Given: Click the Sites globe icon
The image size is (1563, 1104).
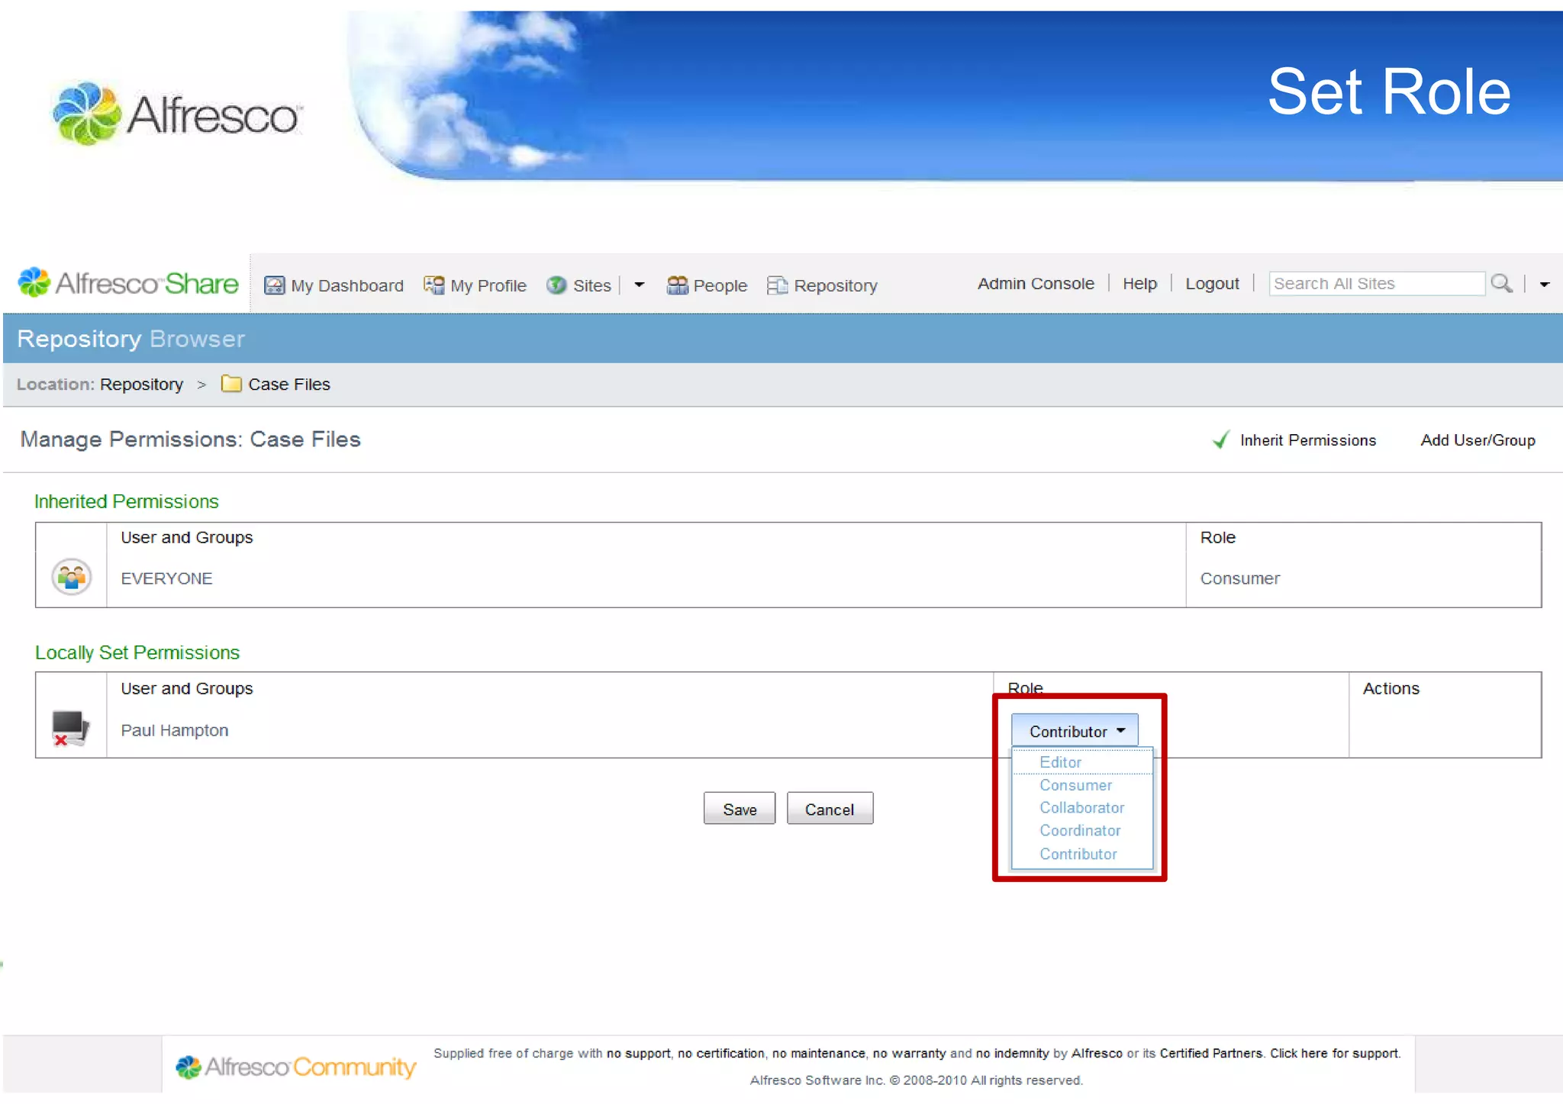Looking at the screenshot, I should tap(556, 285).
